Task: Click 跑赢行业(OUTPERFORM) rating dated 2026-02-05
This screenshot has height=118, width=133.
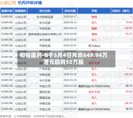Action: 94,109
